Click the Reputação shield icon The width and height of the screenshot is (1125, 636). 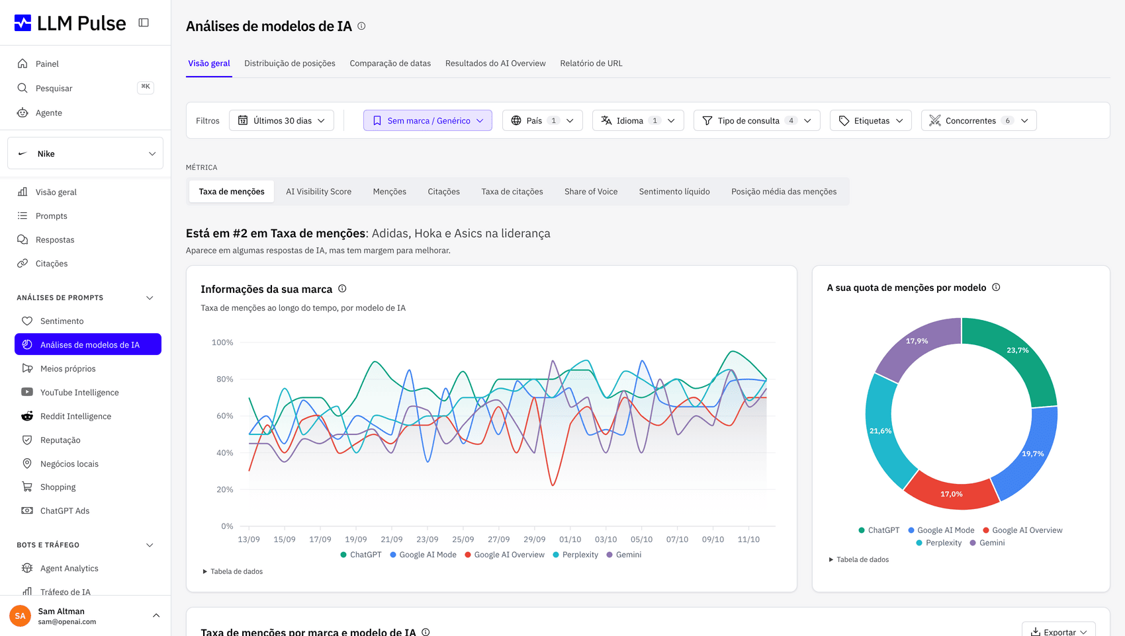click(27, 440)
